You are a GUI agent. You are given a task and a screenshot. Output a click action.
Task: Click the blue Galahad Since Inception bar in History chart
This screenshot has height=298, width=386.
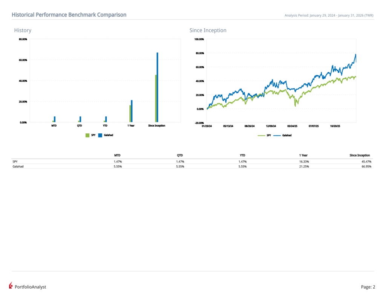[157, 87]
